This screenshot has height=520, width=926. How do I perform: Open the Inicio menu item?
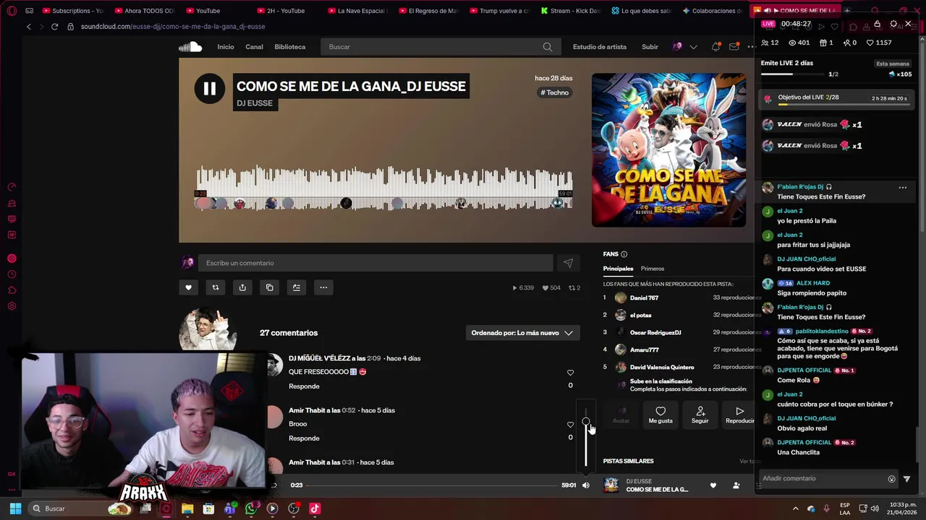click(x=226, y=47)
